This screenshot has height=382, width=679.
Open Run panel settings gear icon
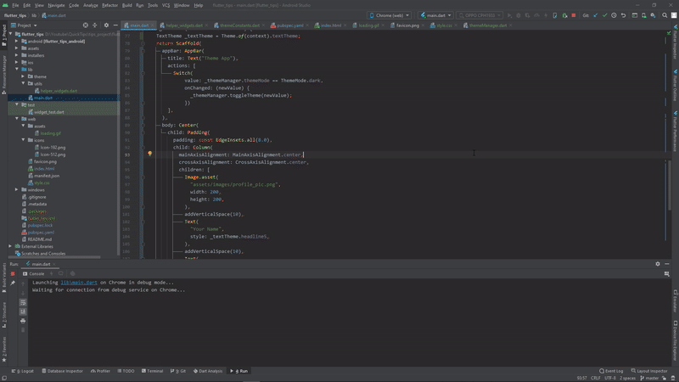click(658, 264)
